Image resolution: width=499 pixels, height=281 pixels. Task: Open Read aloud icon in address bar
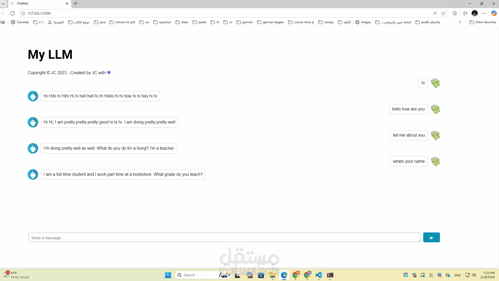(435, 13)
